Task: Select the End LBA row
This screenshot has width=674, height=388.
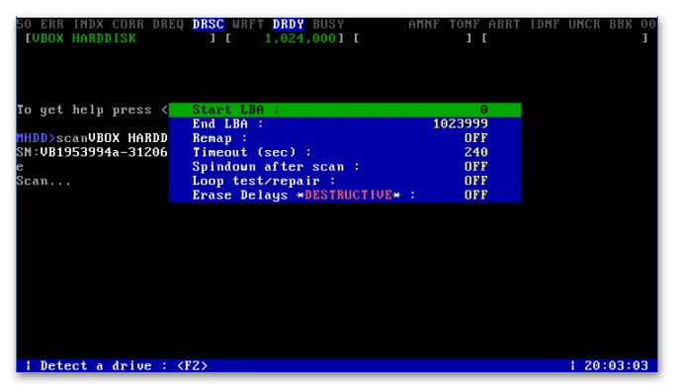Action: (x=345, y=124)
